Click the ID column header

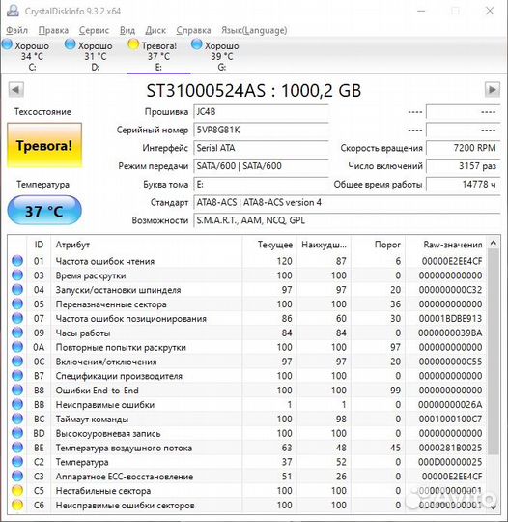click(x=39, y=245)
